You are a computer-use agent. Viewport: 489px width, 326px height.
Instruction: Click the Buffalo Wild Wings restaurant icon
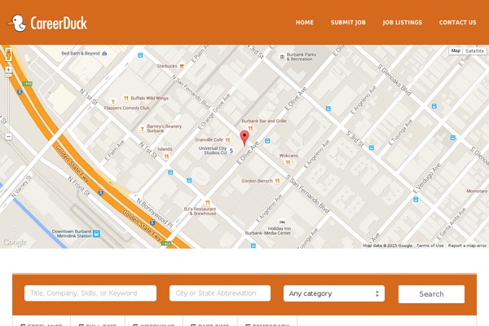tap(126, 98)
